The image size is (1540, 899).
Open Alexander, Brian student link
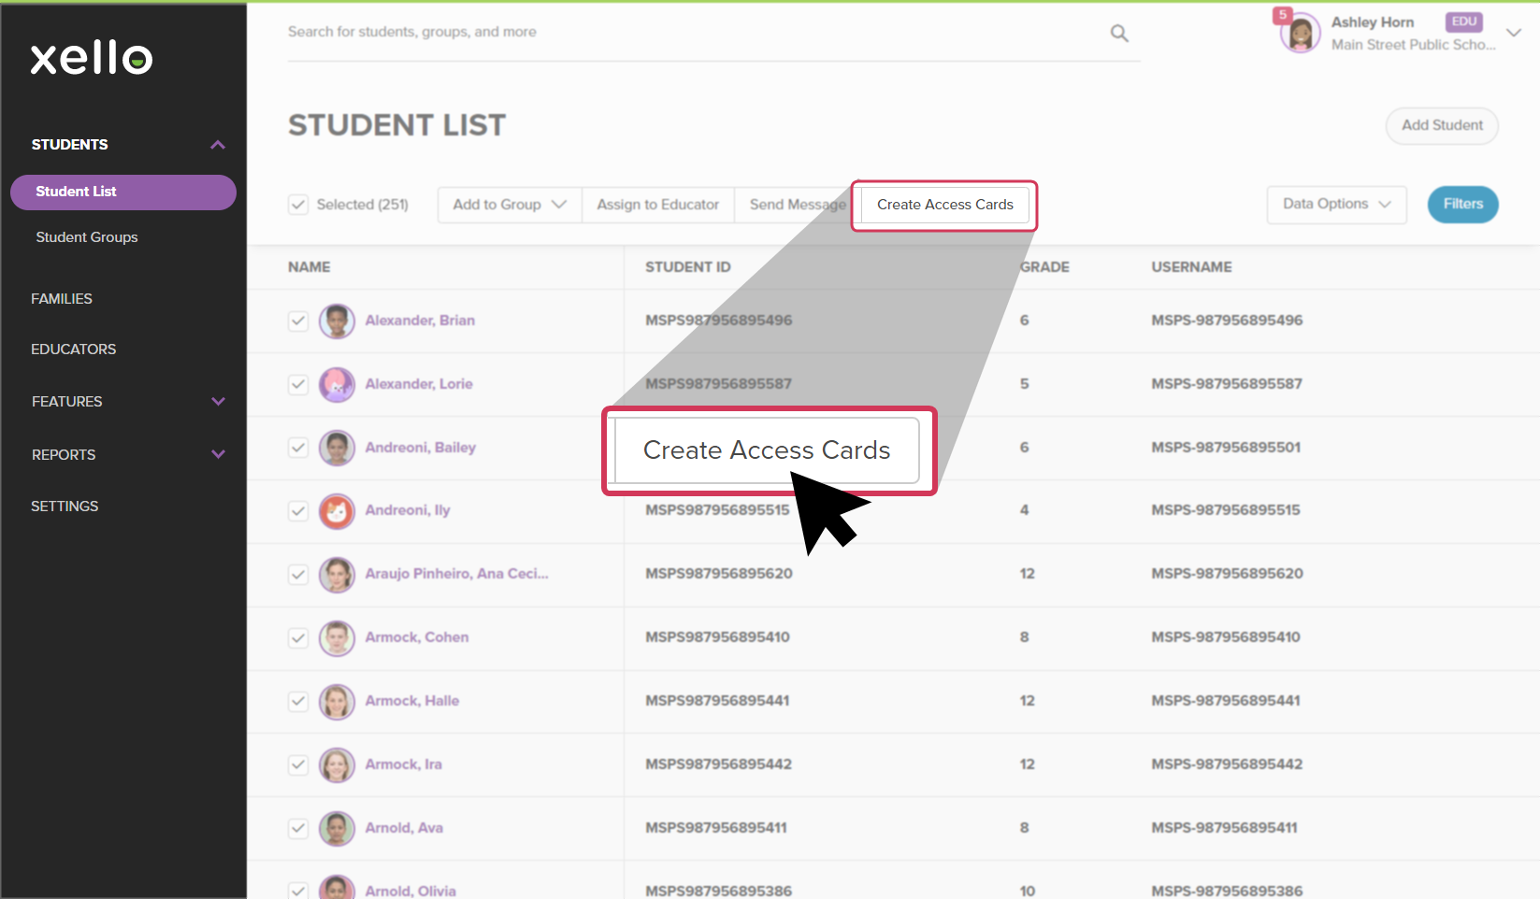(420, 321)
